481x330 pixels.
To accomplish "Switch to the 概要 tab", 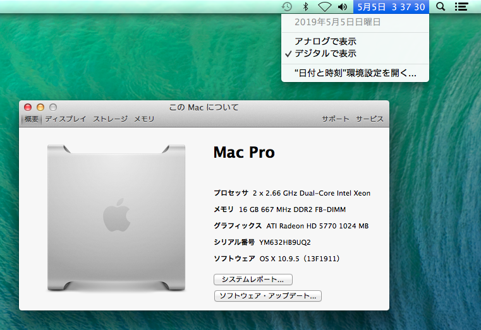I will click(x=32, y=119).
